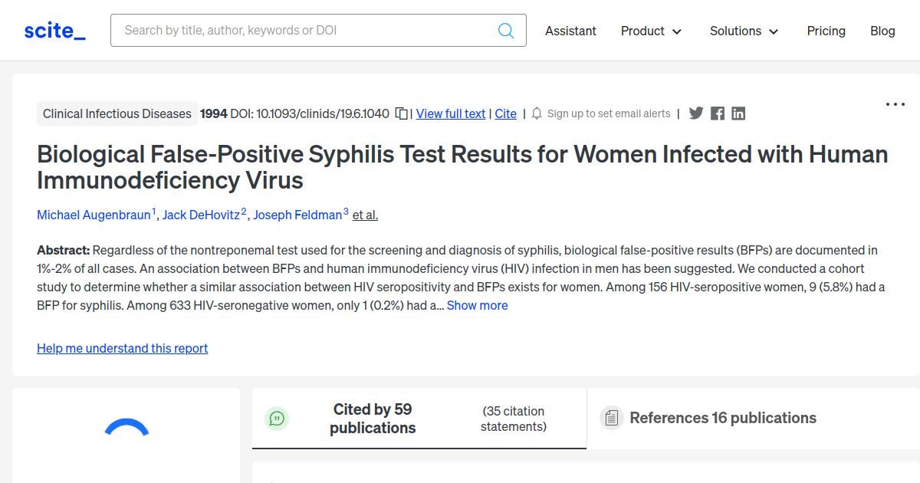Image resolution: width=920 pixels, height=483 pixels.
Task: Reveal full abstract with Show more
Action: click(x=477, y=305)
